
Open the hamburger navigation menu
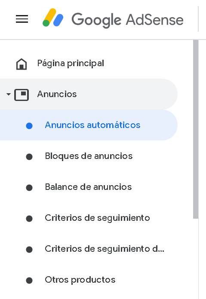coord(22,19)
